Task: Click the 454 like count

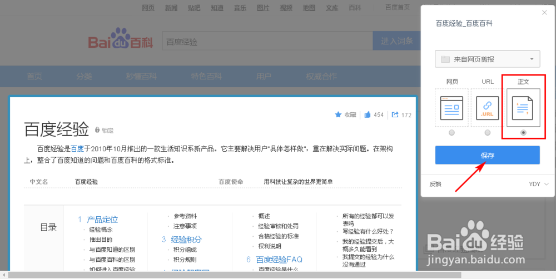Action: [x=379, y=114]
